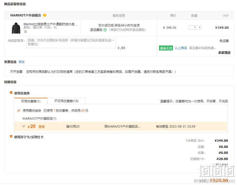Viewport: 237px width, 185px height.
Task: Increase quantity with the plus button
Action: point(200,28)
